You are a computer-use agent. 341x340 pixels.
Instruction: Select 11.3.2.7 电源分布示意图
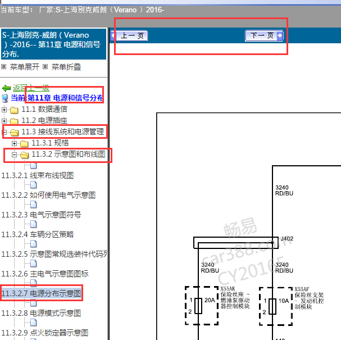[42, 293]
